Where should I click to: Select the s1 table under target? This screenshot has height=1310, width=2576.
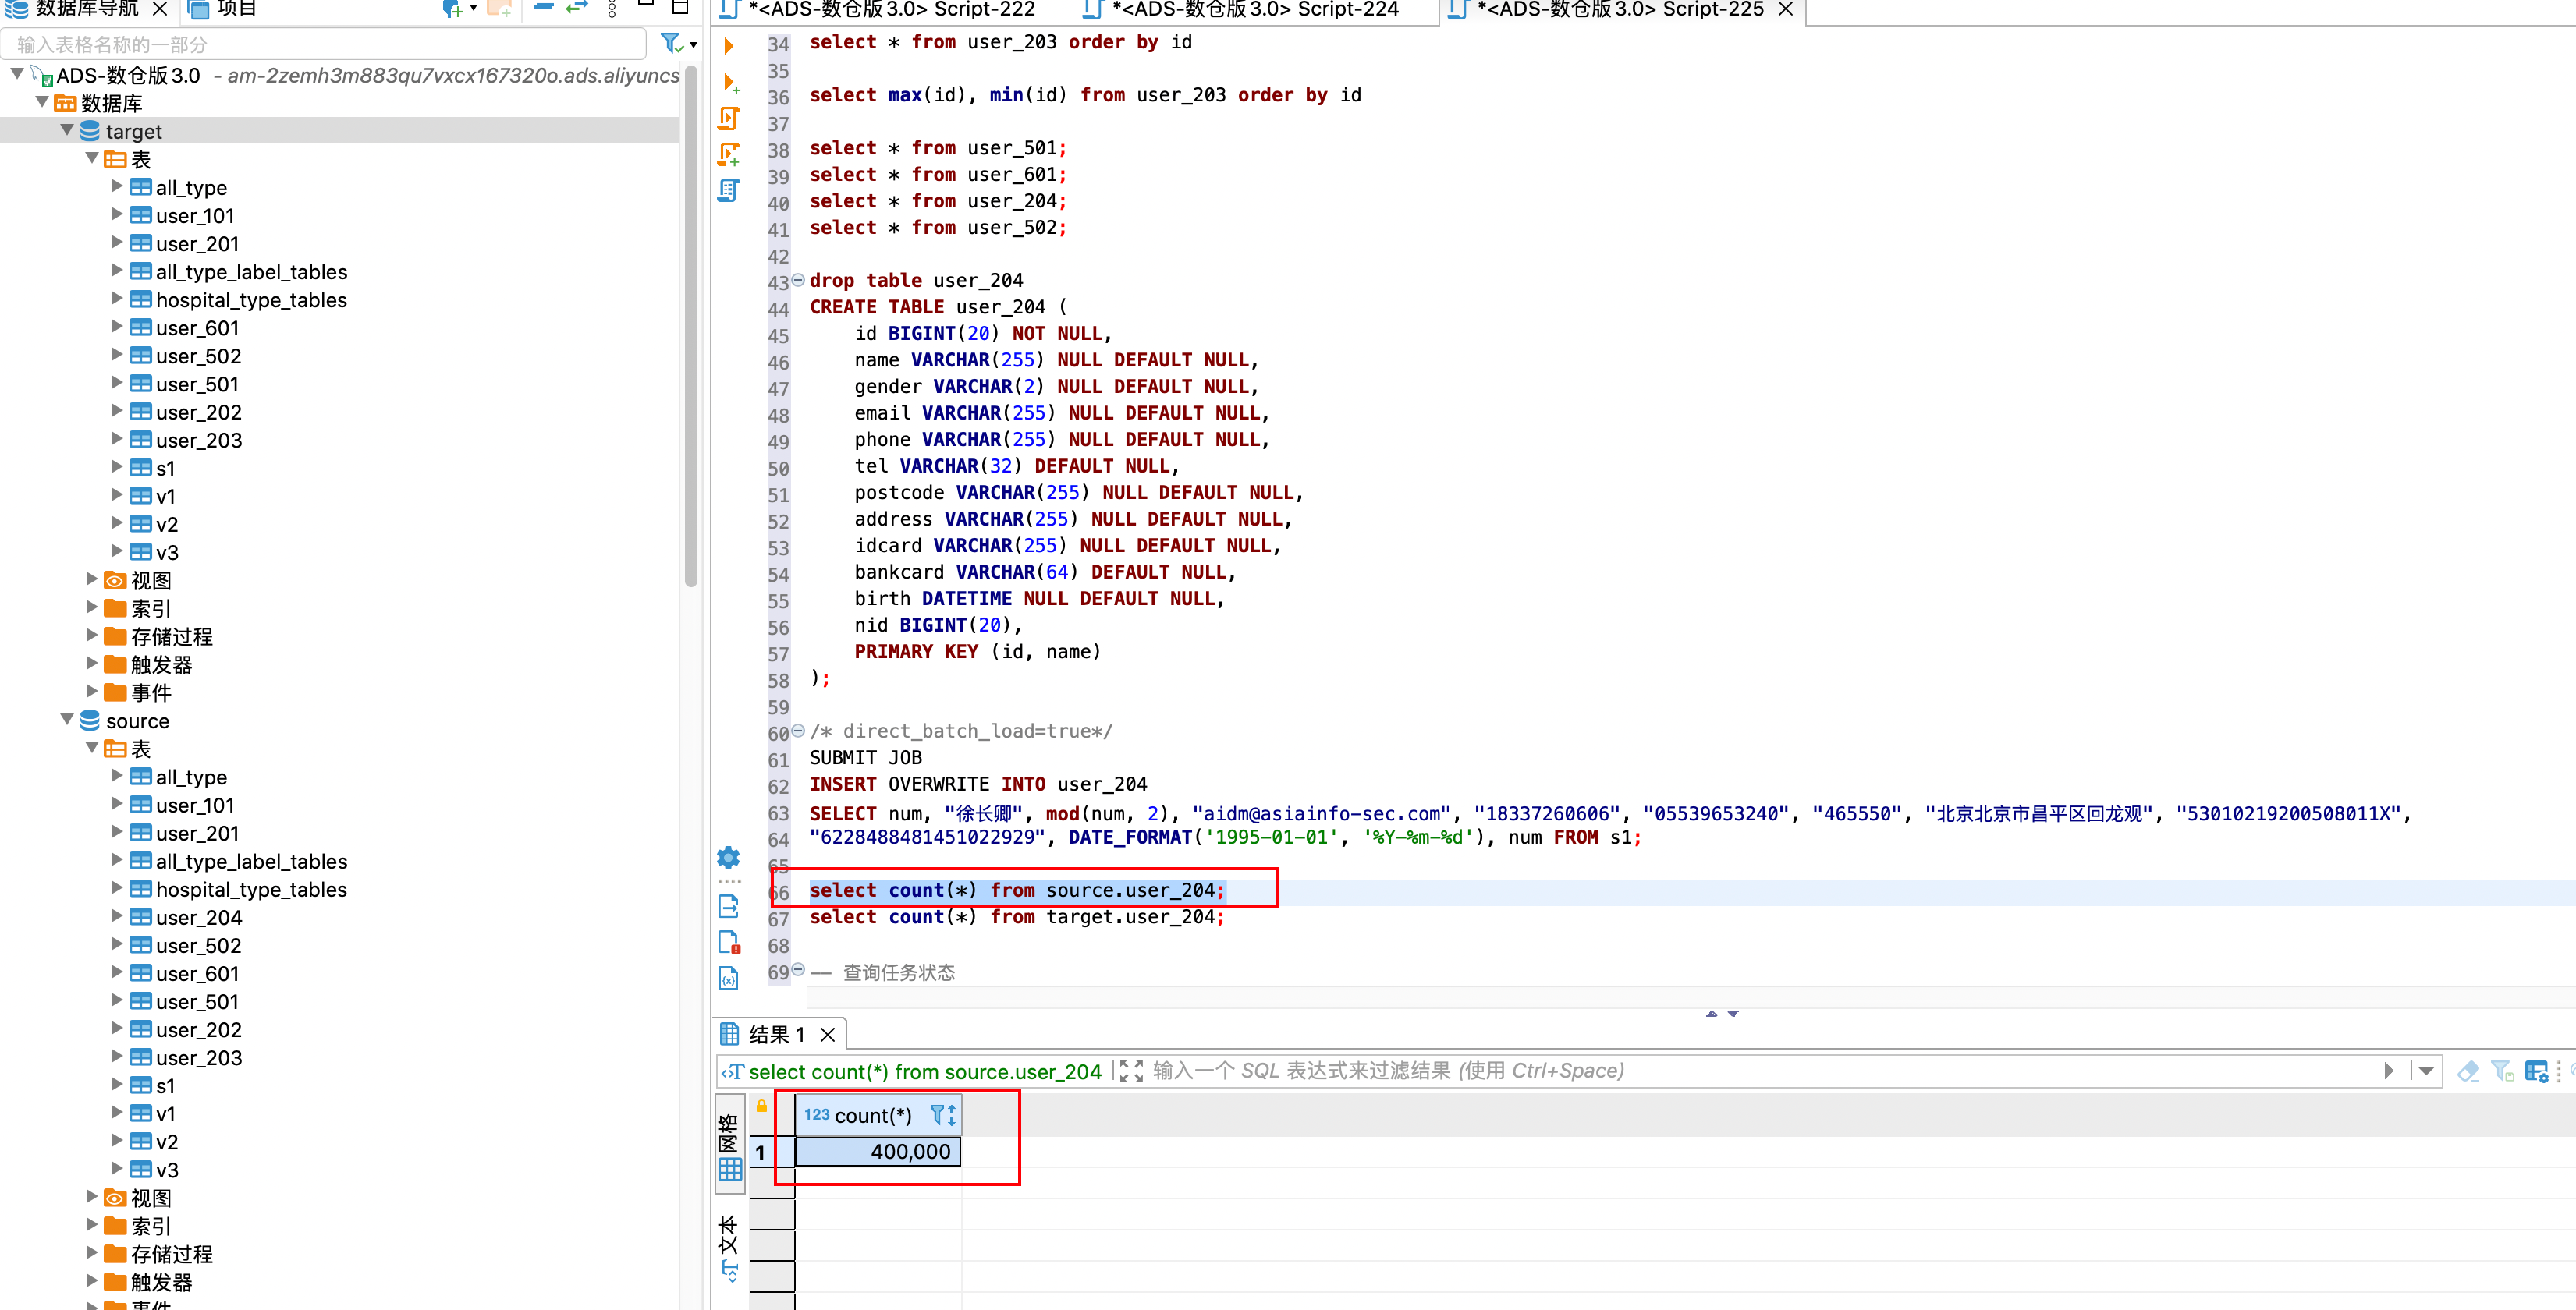coord(165,468)
